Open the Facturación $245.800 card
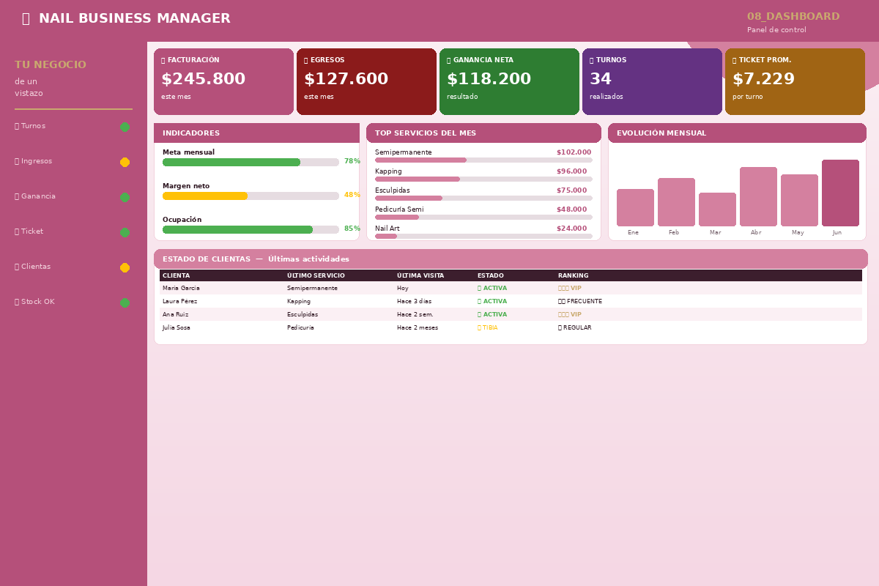 [223, 81]
